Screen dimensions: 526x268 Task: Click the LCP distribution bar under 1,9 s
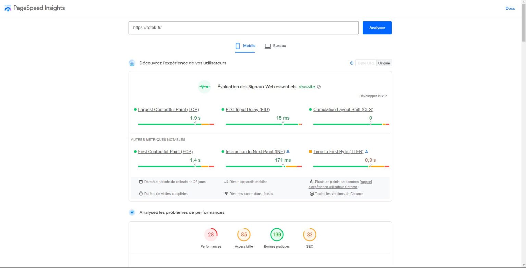(x=176, y=124)
